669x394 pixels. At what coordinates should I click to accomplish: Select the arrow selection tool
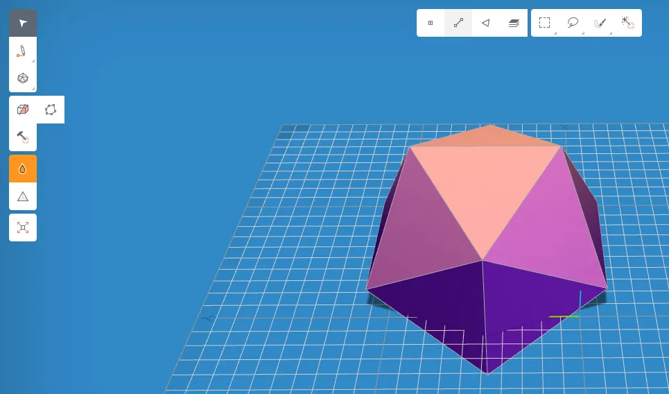[x=23, y=23]
